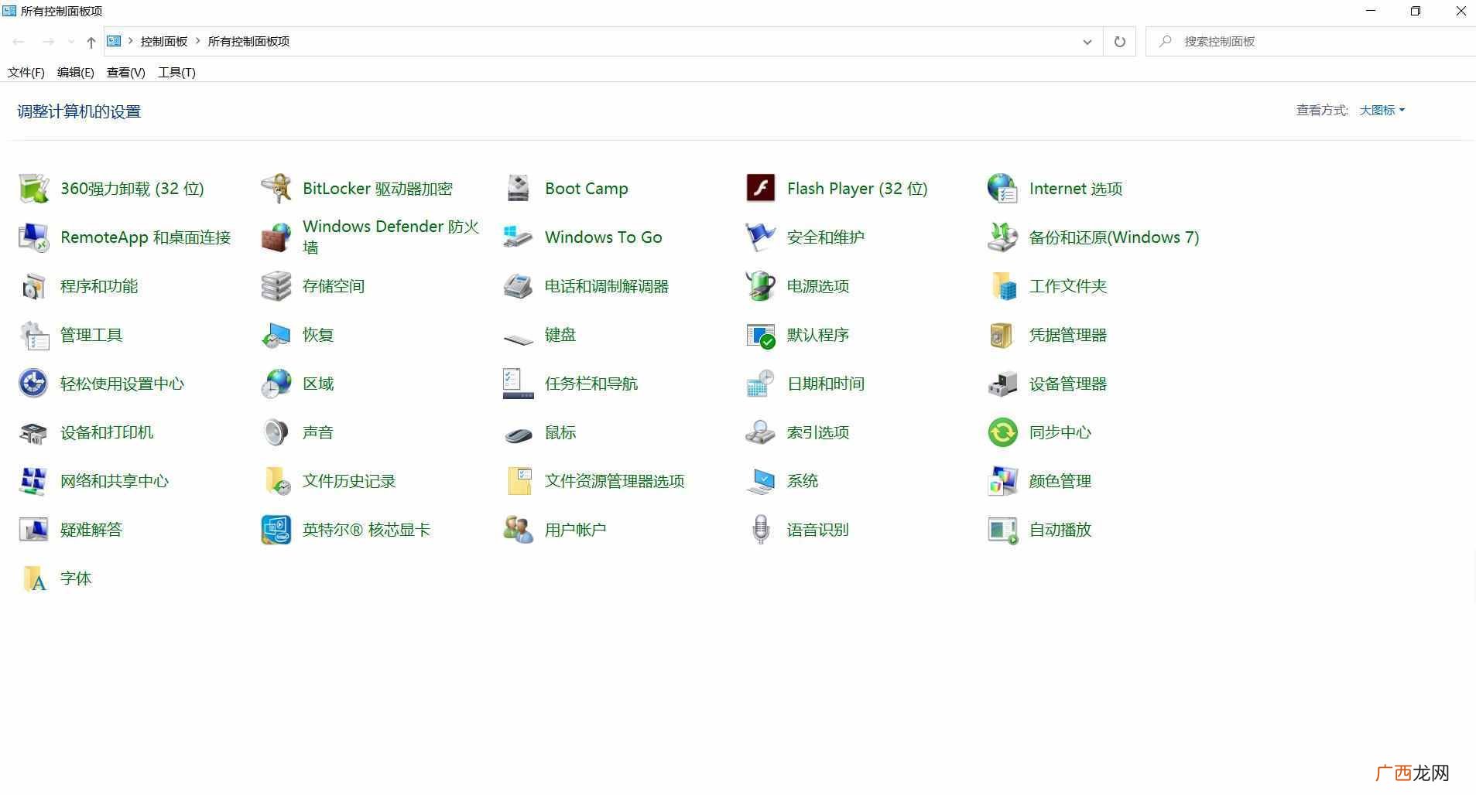The image size is (1476, 795).
Task: Open the 凭据管理器 safe icon
Action: tap(1002, 335)
